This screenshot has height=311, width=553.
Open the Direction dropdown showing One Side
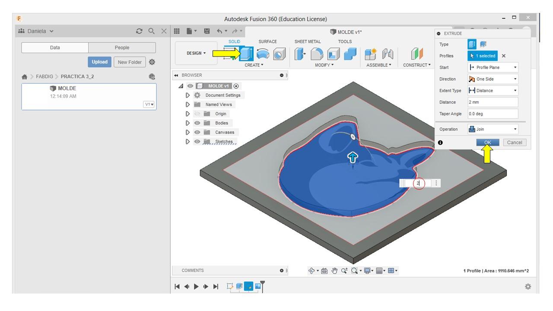(493, 79)
